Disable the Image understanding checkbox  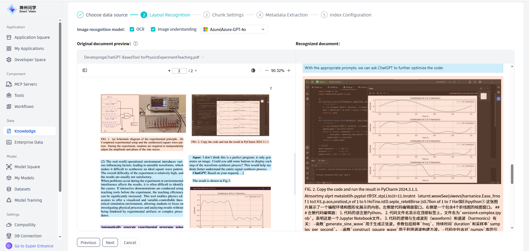153,29
